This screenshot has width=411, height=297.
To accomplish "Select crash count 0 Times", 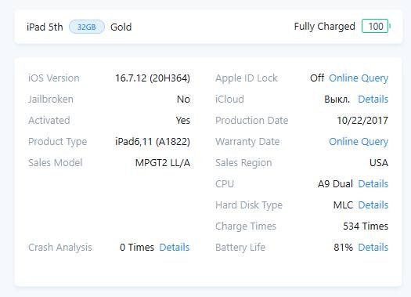I will point(137,248).
